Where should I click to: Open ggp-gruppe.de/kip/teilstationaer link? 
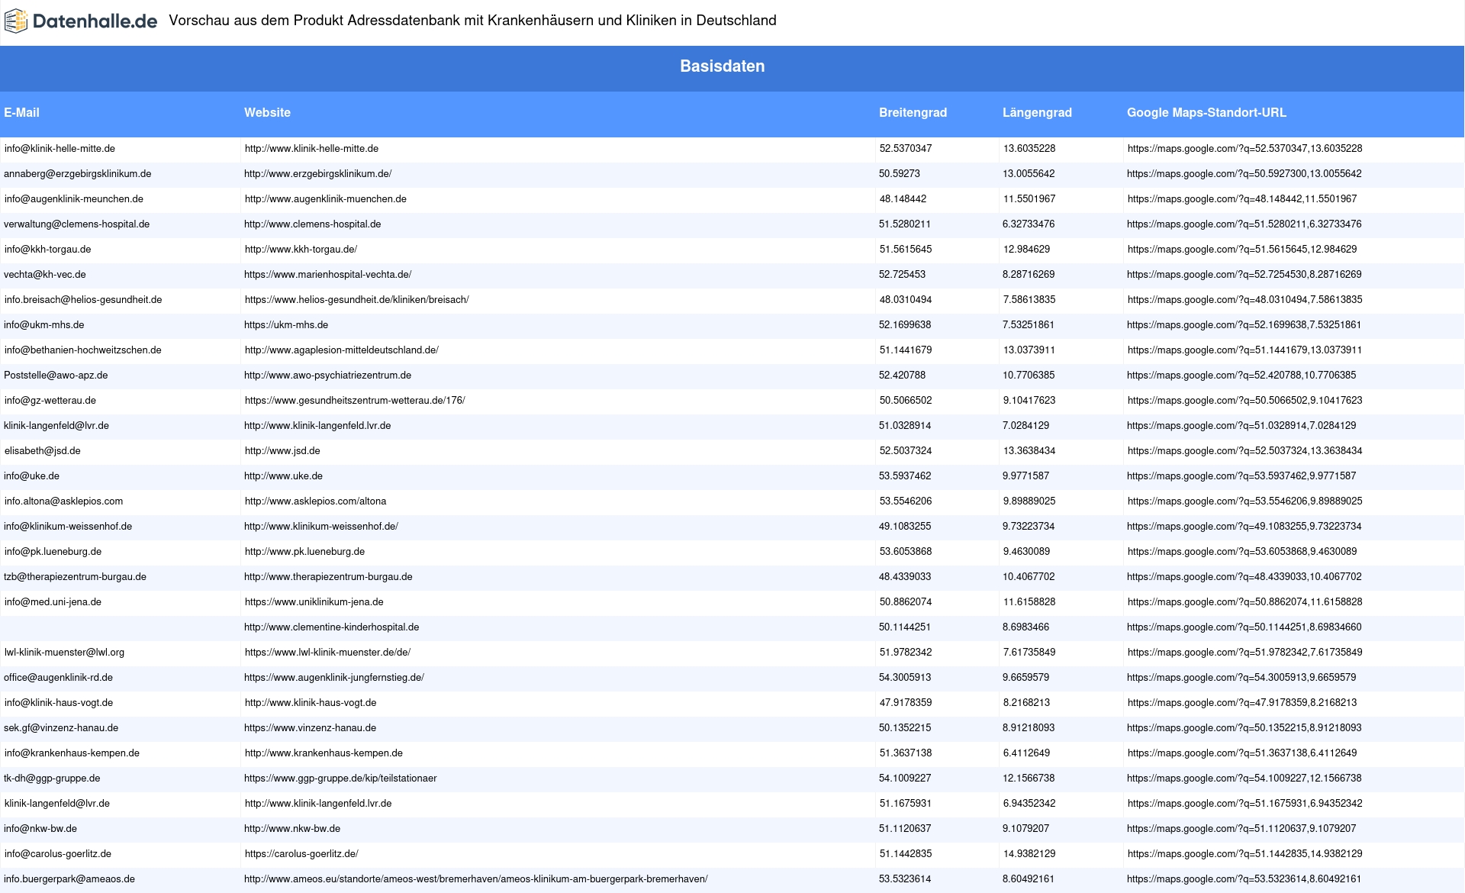point(340,779)
